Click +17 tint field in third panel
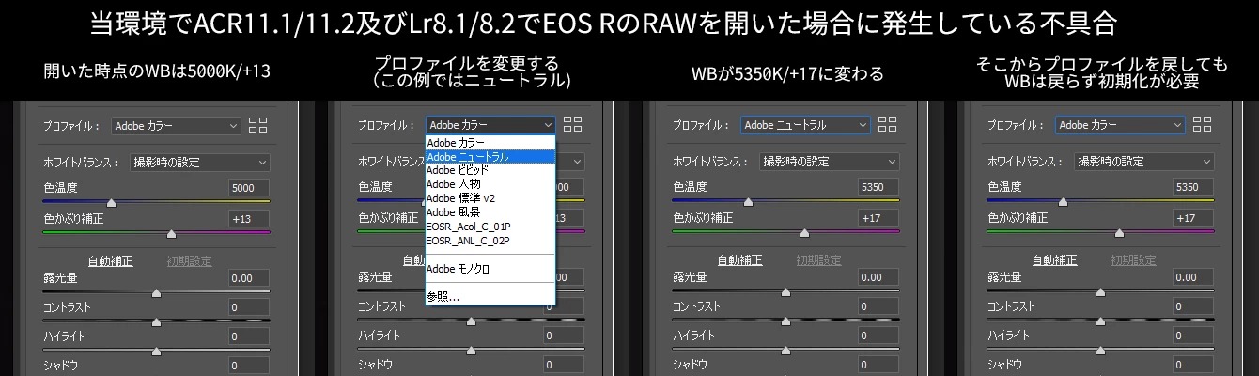Screen dimensions: 1259x376 point(878,219)
